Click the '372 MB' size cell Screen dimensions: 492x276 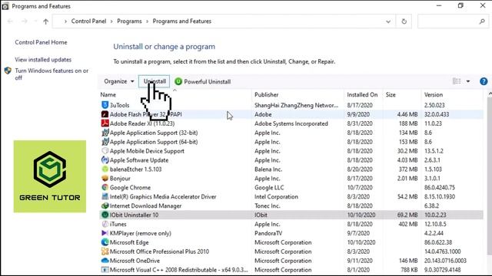pyautogui.click(x=408, y=169)
